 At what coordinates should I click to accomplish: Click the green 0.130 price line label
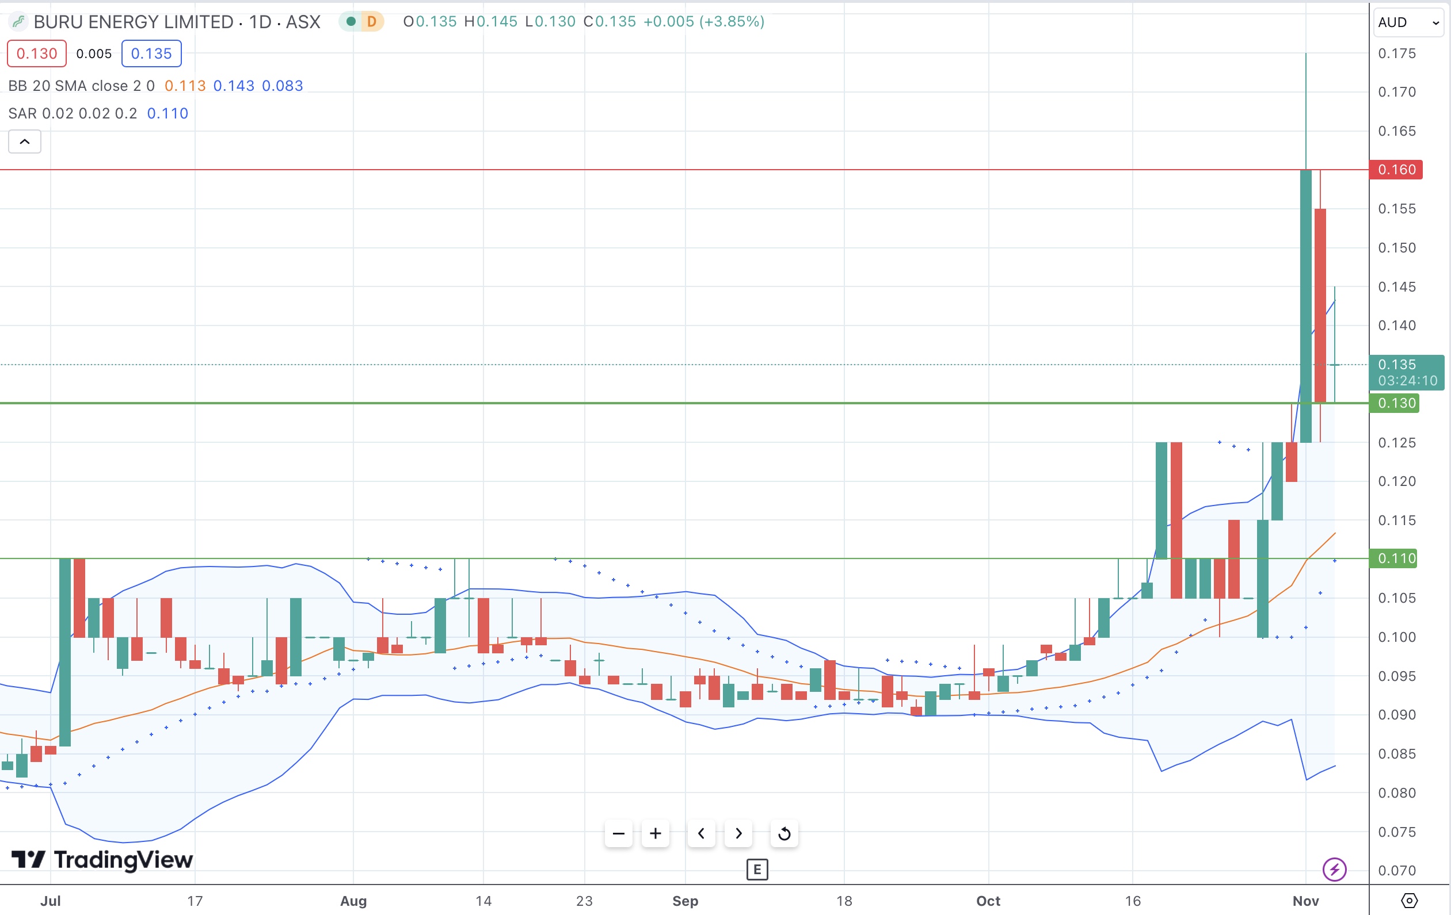coord(1395,403)
